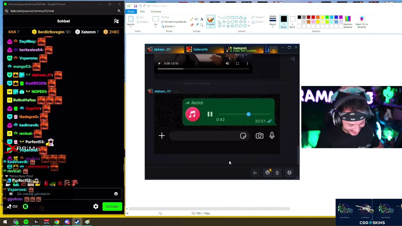Click the sticker icon in the message field

tap(243, 136)
